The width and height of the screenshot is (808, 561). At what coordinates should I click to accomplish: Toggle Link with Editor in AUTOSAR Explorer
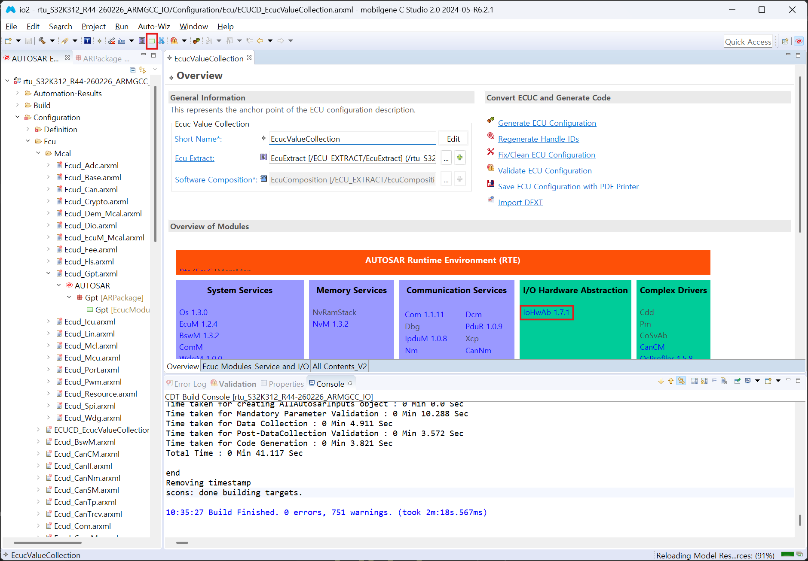(142, 70)
